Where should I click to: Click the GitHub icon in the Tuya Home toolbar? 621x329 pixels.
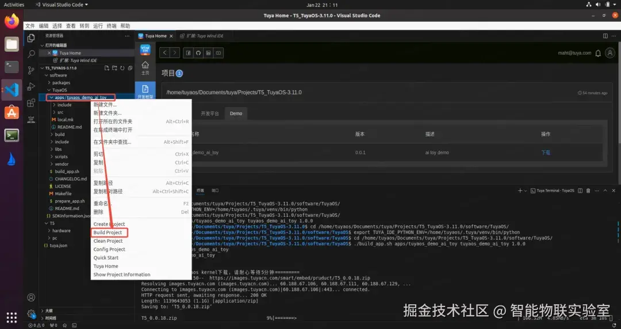tap(198, 53)
